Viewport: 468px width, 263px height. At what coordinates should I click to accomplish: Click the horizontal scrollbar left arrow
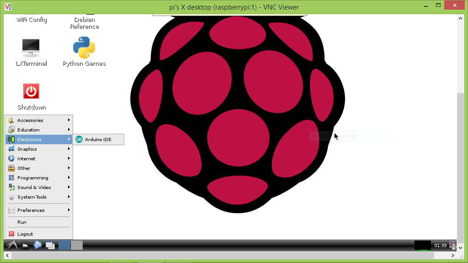[x=7, y=256]
